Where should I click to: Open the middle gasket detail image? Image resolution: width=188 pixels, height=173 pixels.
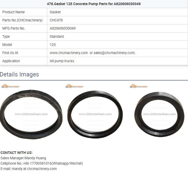(95, 114)
